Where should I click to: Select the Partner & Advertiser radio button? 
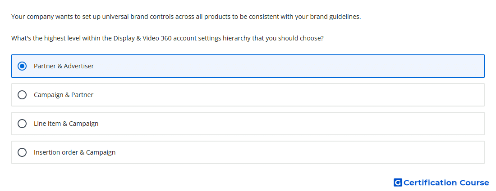tap(22, 66)
